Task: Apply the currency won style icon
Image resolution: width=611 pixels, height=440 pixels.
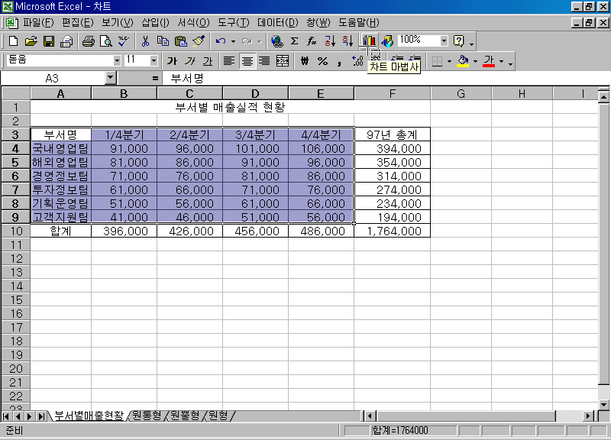Action: (x=305, y=61)
